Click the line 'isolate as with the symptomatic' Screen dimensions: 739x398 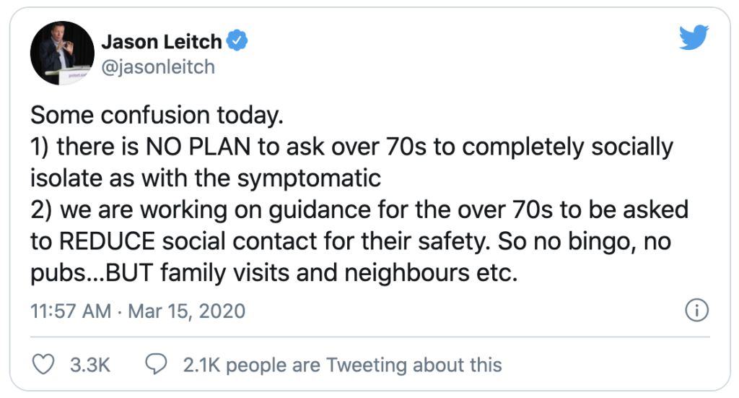point(206,178)
